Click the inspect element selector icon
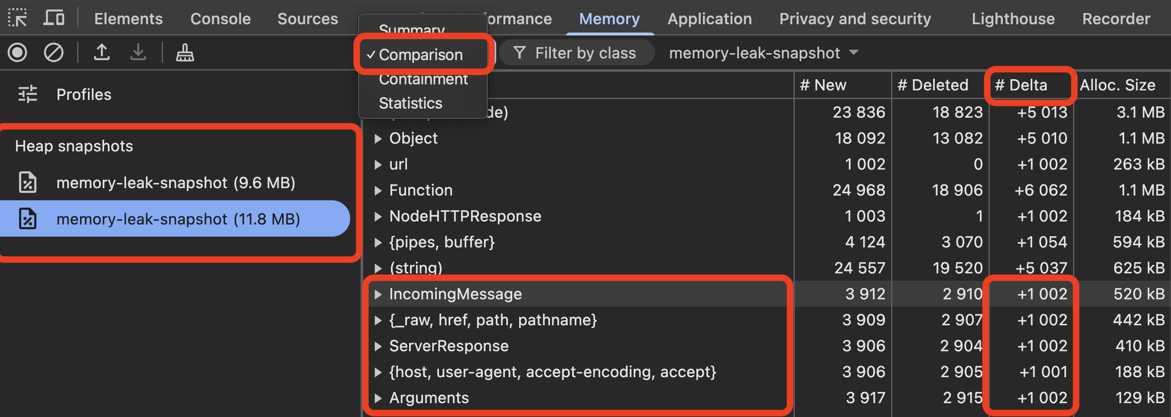The image size is (1171, 417). 17,18
